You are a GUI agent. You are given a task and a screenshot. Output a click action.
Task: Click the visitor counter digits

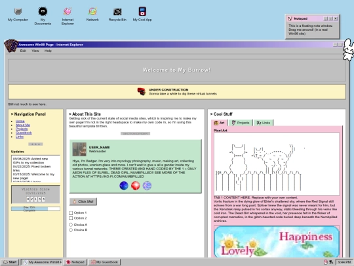click(x=35, y=199)
